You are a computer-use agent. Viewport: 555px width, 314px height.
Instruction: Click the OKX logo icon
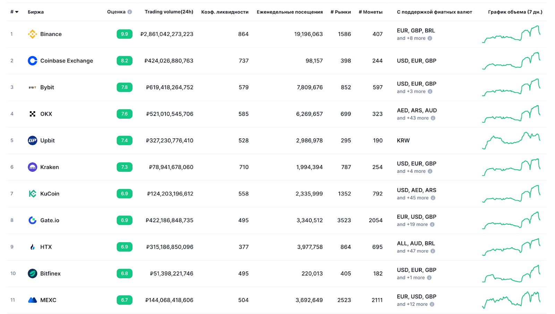tap(32, 114)
